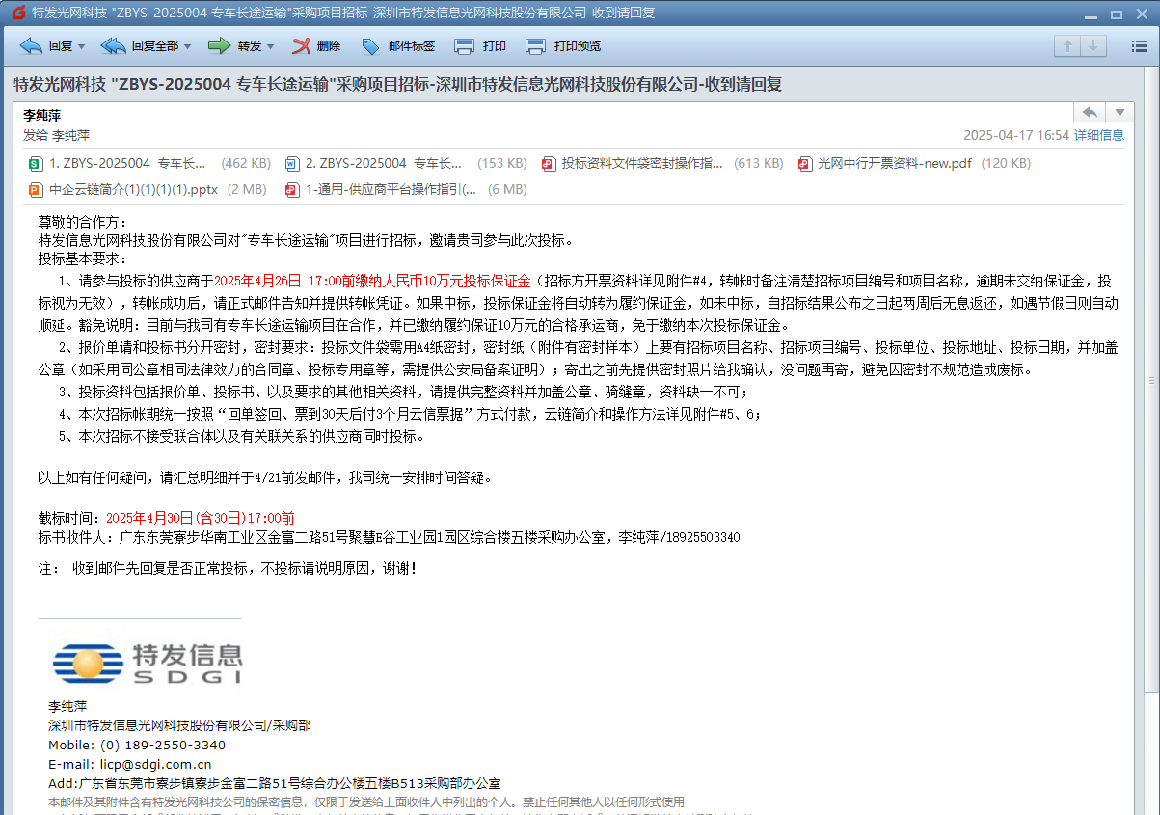The width and height of the screenshot is (1160, 815).
Task: Click the 标书收件人 address line
Action: pyautogui.click(x=389, y=537)
